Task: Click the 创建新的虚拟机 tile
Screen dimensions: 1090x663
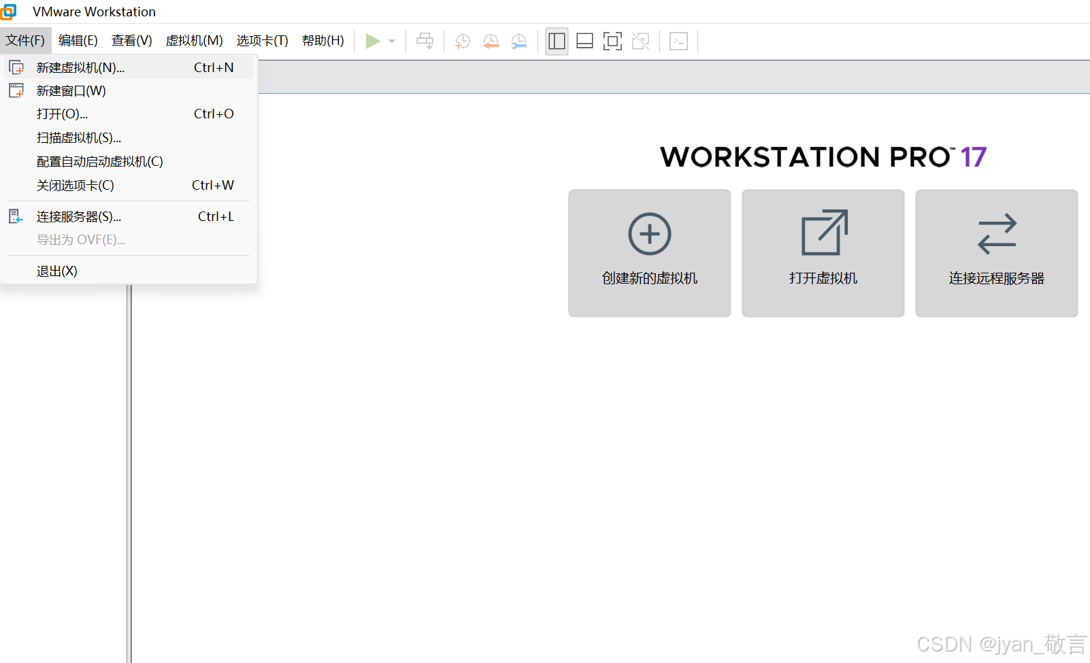Action: click(650, 253)
